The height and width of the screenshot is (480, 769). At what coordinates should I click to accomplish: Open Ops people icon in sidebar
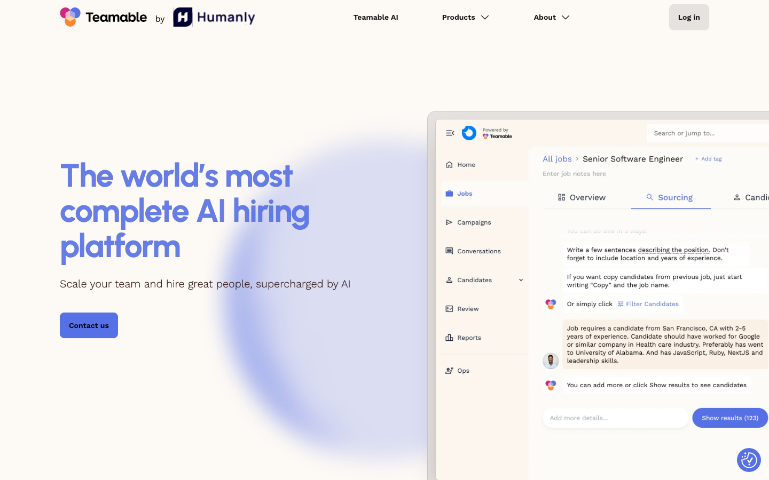click(449, 371)
